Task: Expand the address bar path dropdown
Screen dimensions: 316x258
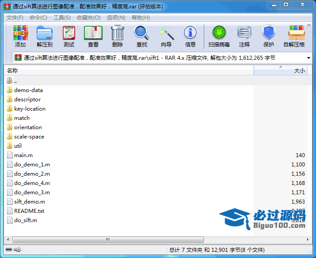Action: [x=308, y=58]
